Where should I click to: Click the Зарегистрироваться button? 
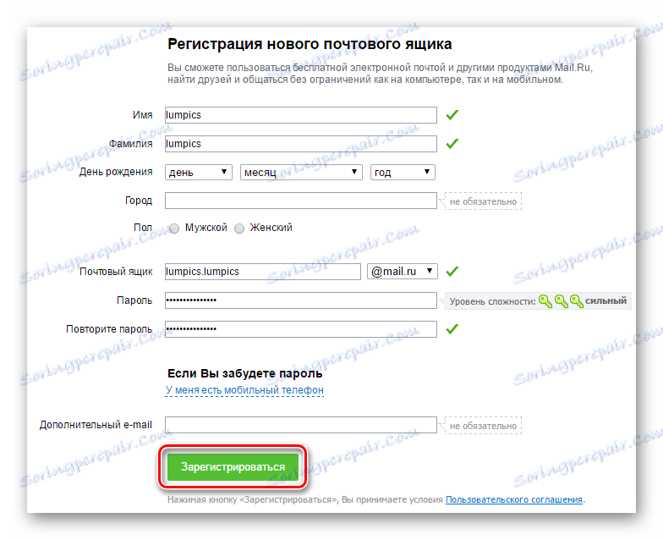pyautogui.click(x=233, y=467)
